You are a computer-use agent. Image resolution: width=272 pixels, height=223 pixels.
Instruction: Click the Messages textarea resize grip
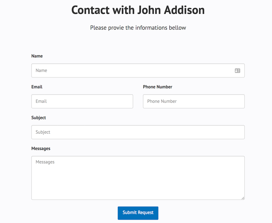243,198
